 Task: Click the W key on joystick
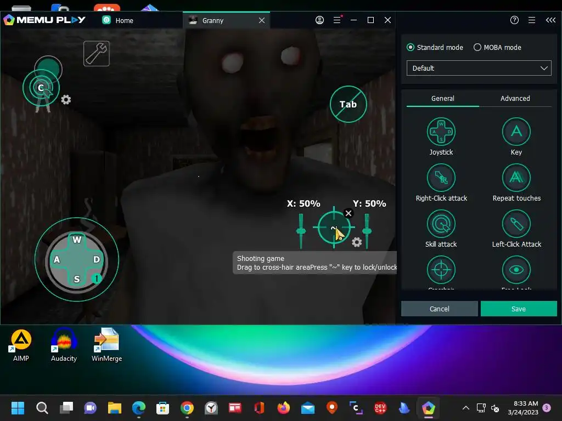coord(77,240)
